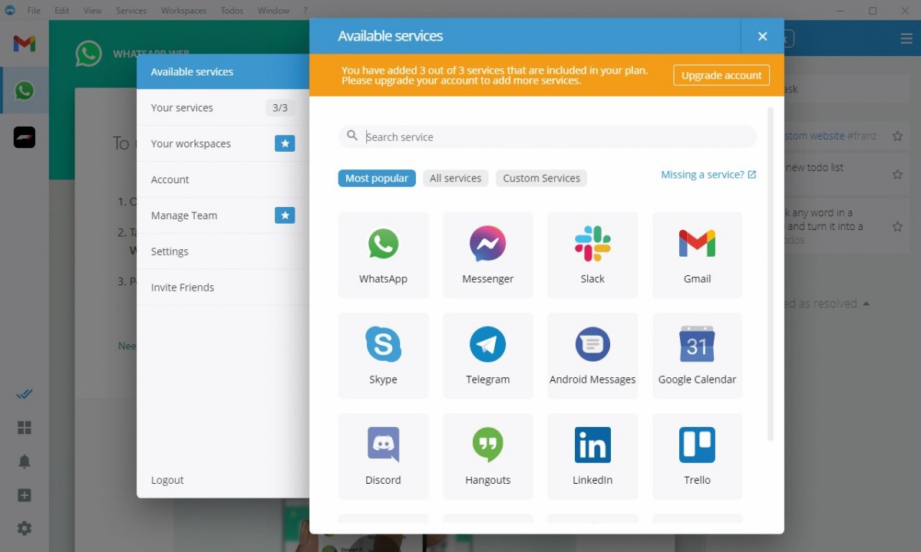Open the Manage Team page

(223, 215)
